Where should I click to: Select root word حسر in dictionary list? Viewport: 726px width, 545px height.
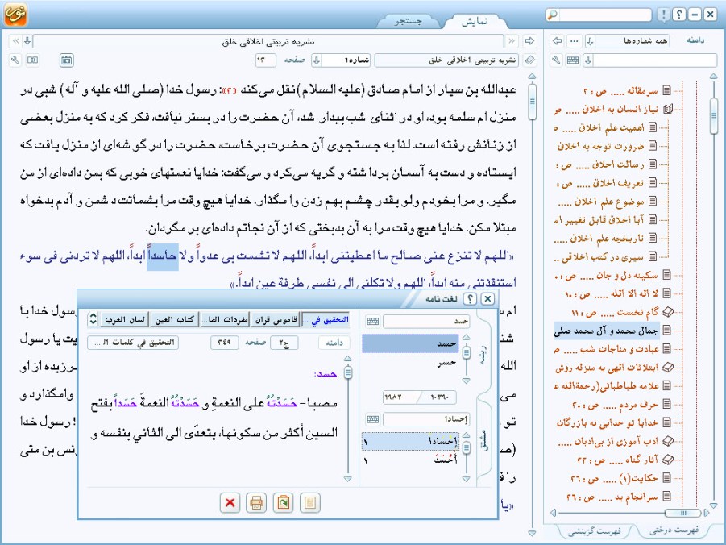point(411,362)
